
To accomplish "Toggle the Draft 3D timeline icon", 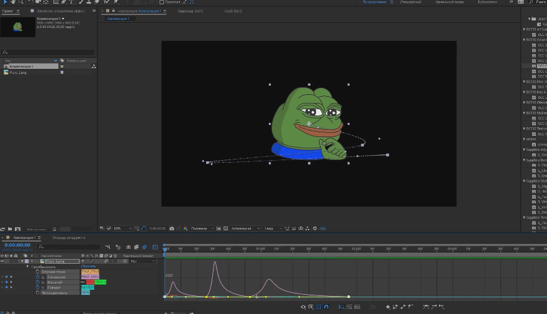I will pos(118,247).
